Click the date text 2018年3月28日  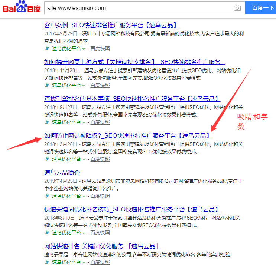61,144
